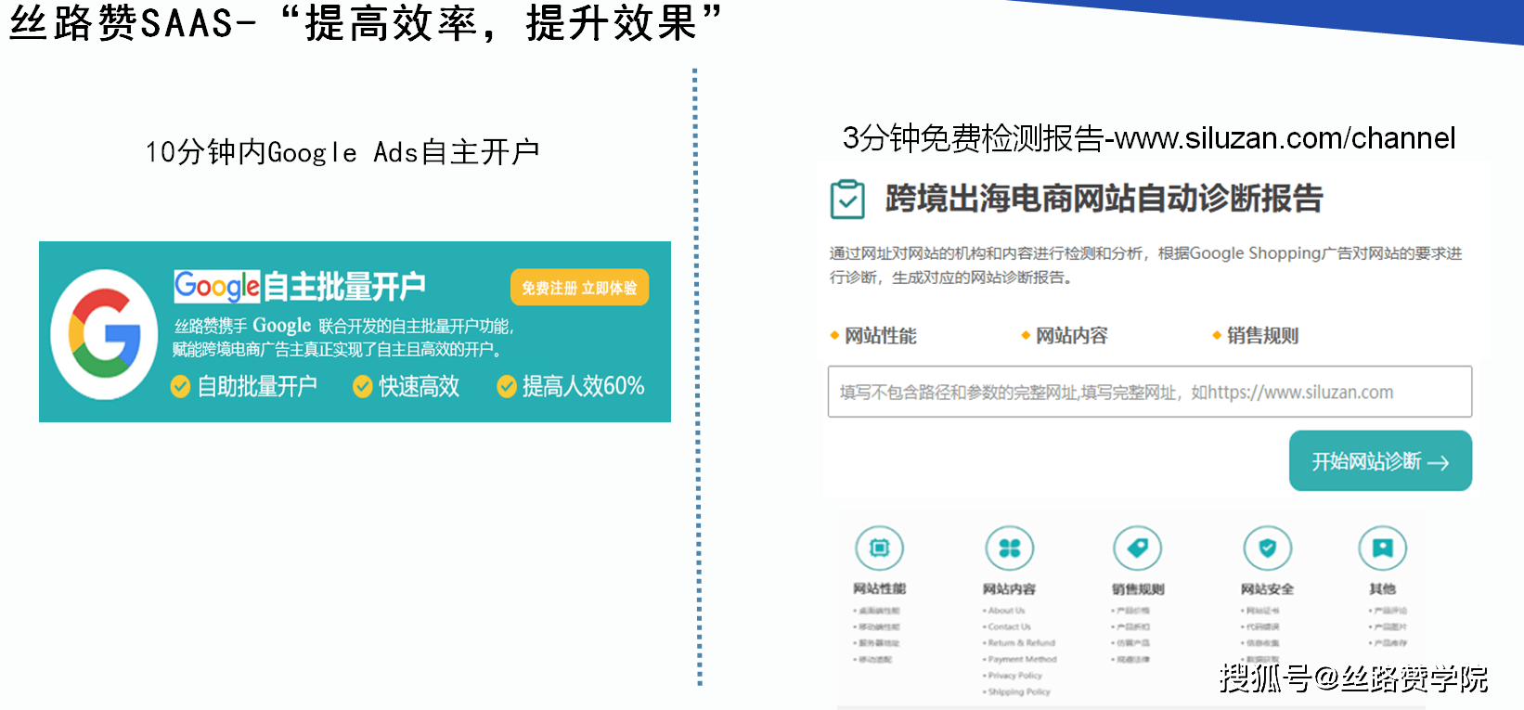Viewport: 1524px width, 710px height.
Task: Click the 网站安全 heading under the shield icon
Action: point(1268,588)
